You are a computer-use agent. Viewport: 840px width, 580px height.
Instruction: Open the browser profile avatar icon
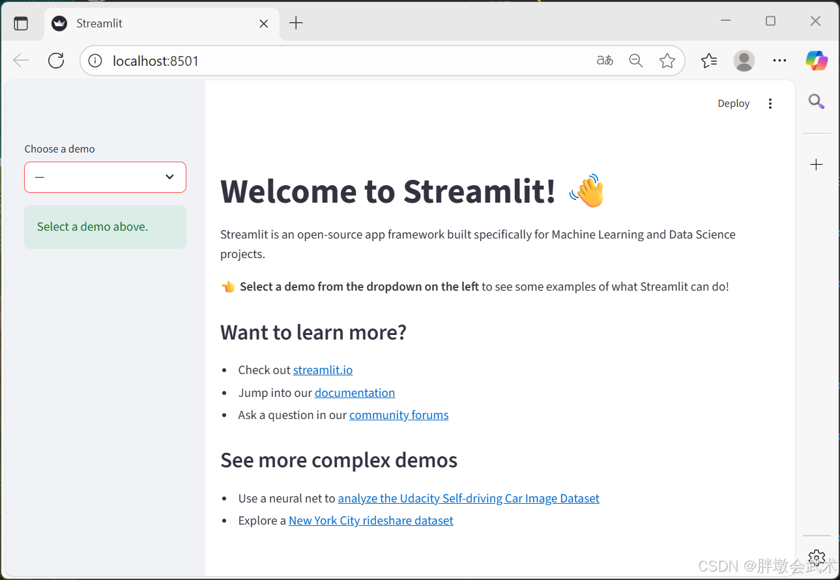[744, 60]
